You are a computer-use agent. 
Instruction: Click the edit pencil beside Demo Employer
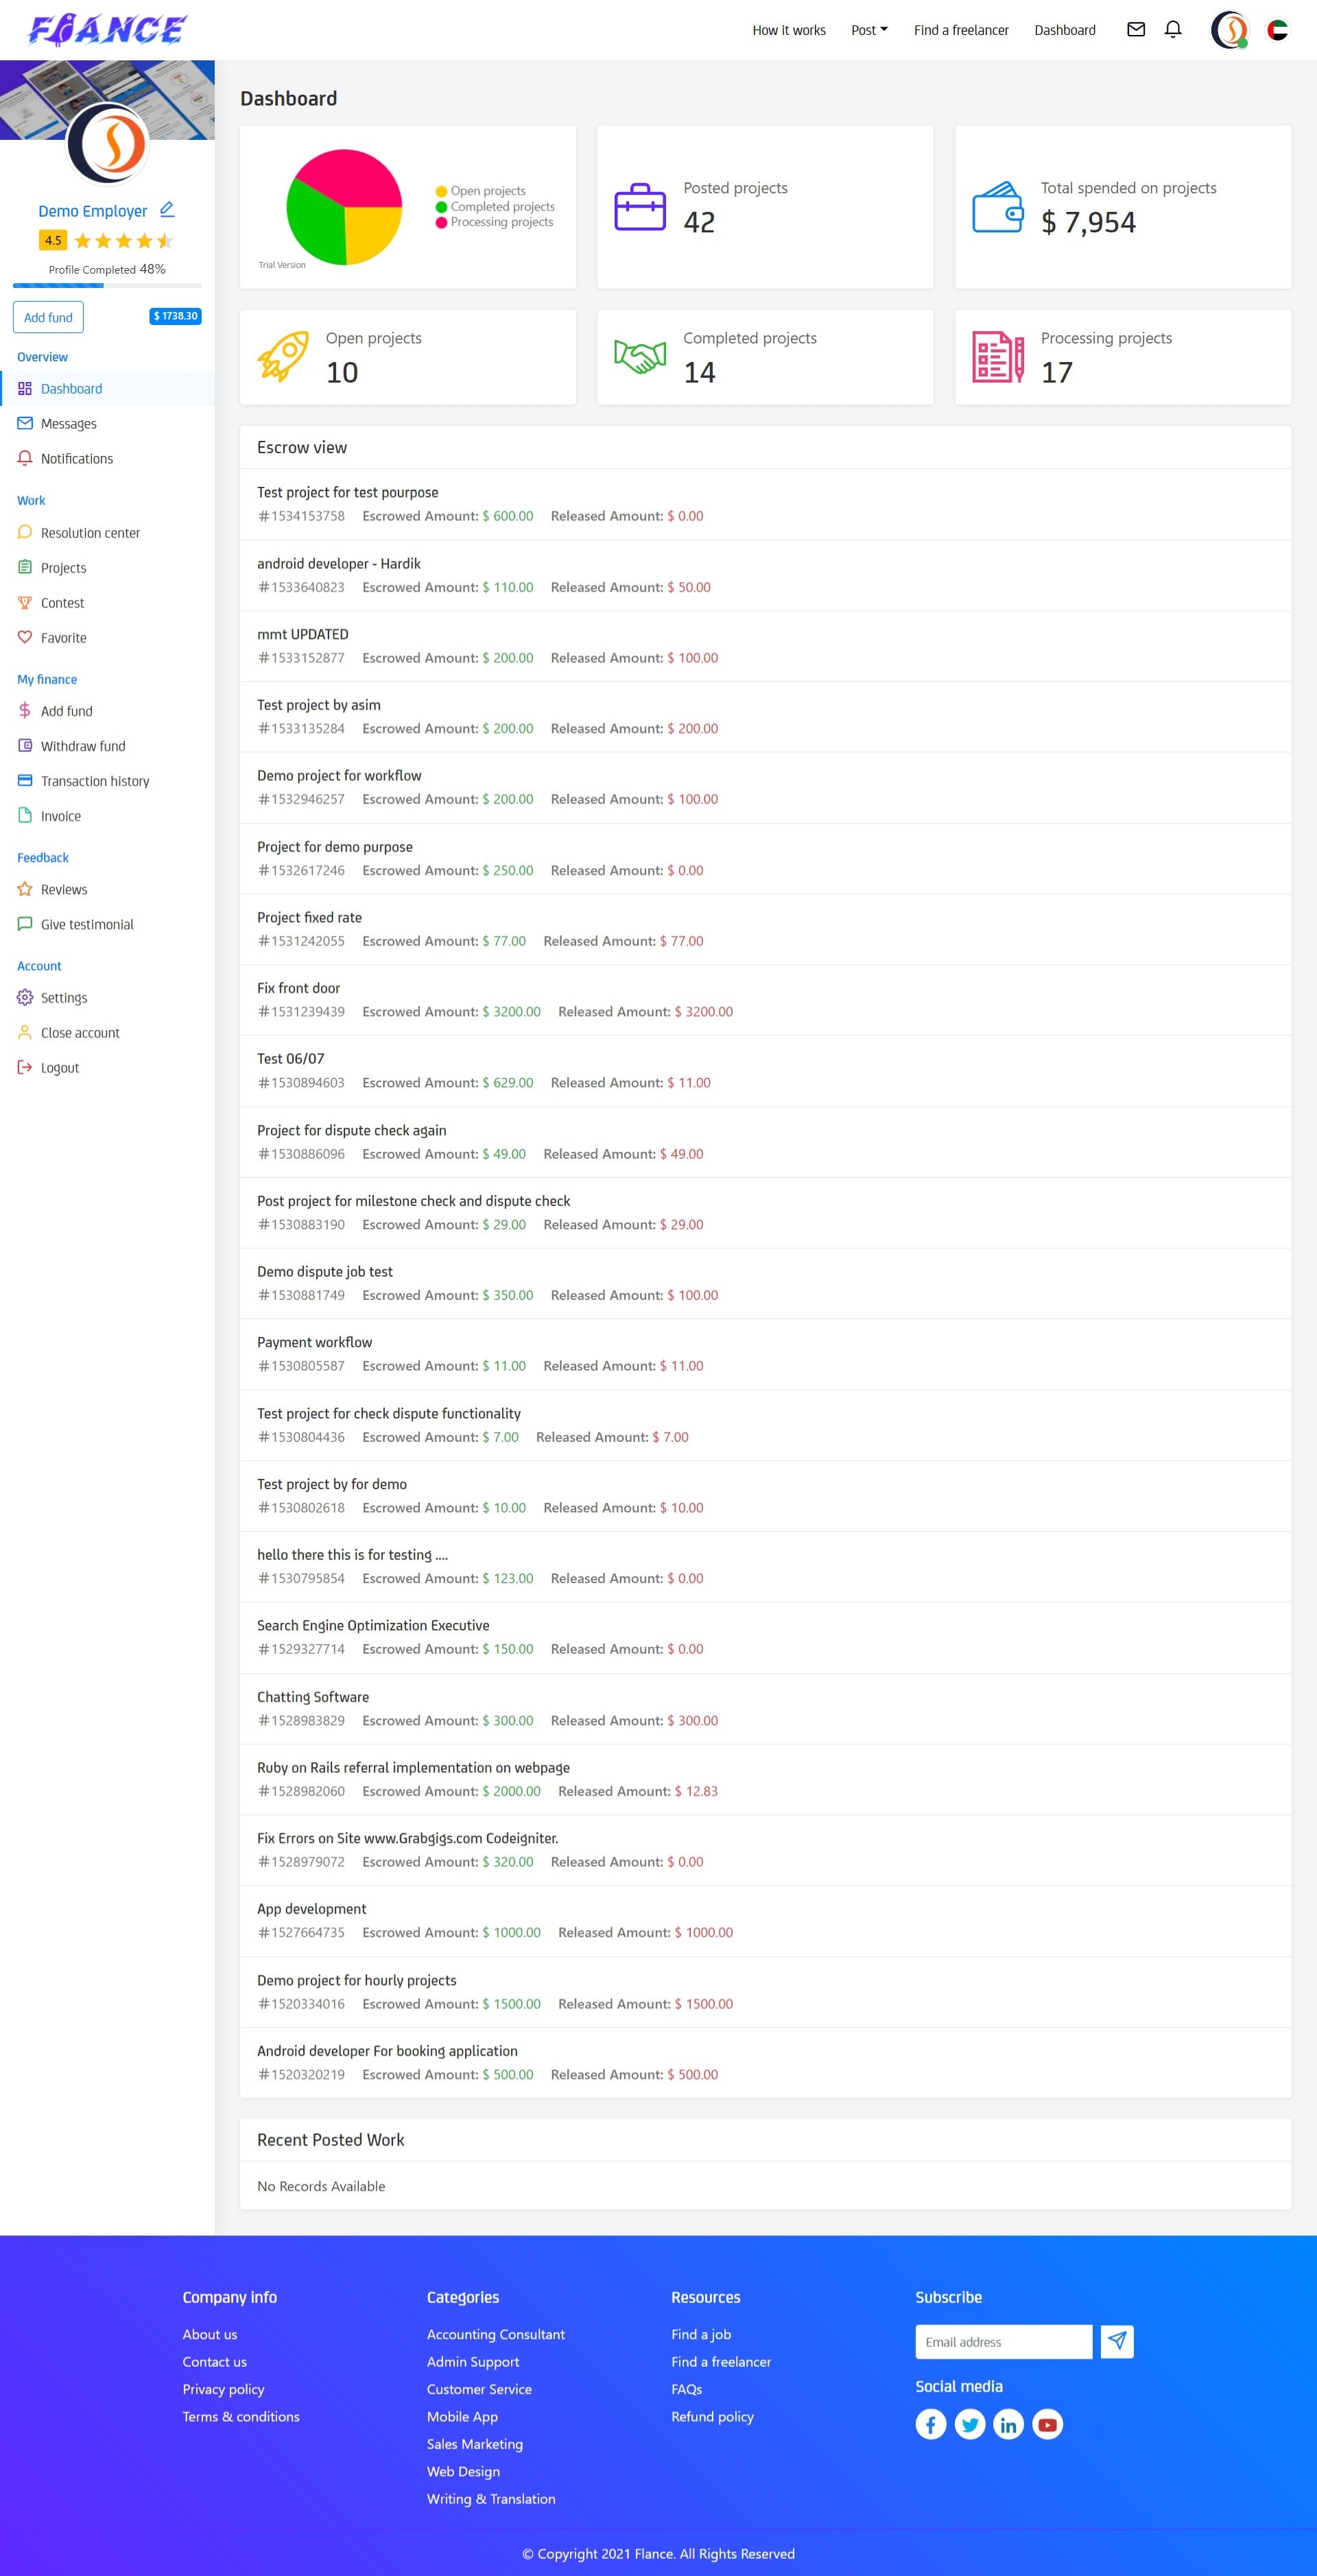tap(167, 210)
